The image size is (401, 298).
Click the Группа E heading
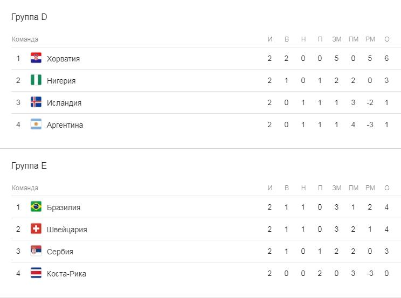[x=29, y=166]
